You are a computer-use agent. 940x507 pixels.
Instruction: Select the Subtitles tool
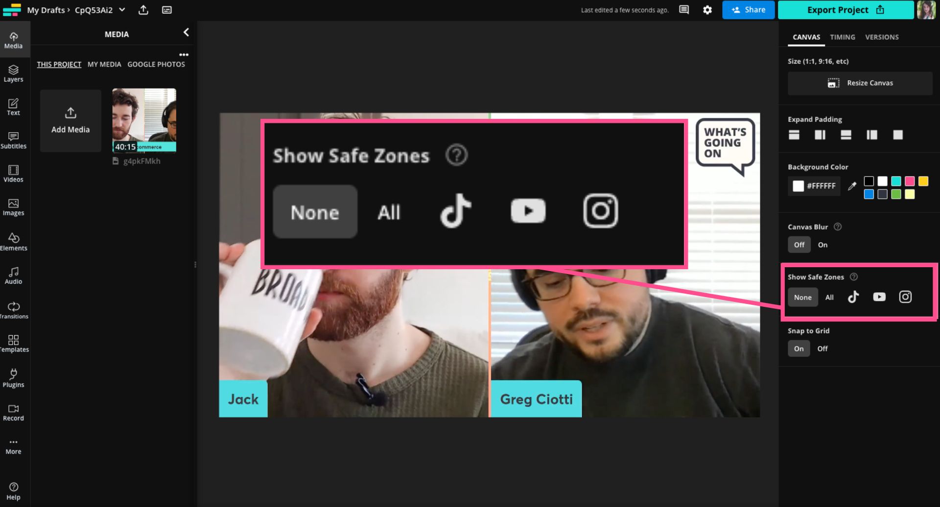[13, 140]
